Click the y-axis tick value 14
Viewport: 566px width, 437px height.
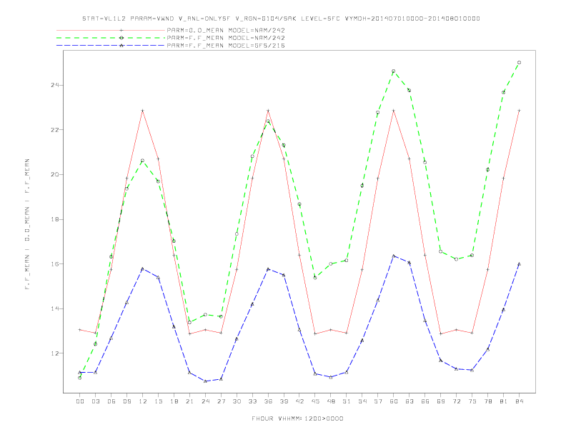coord(55,308)
